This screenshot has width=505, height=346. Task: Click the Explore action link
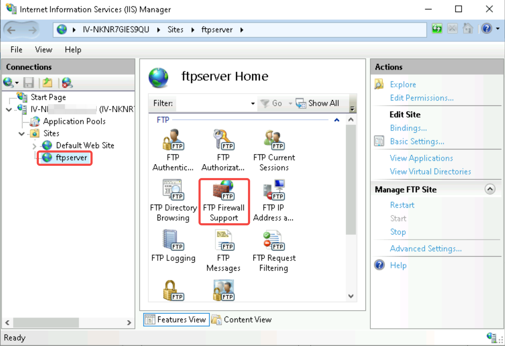coord(403,85)
